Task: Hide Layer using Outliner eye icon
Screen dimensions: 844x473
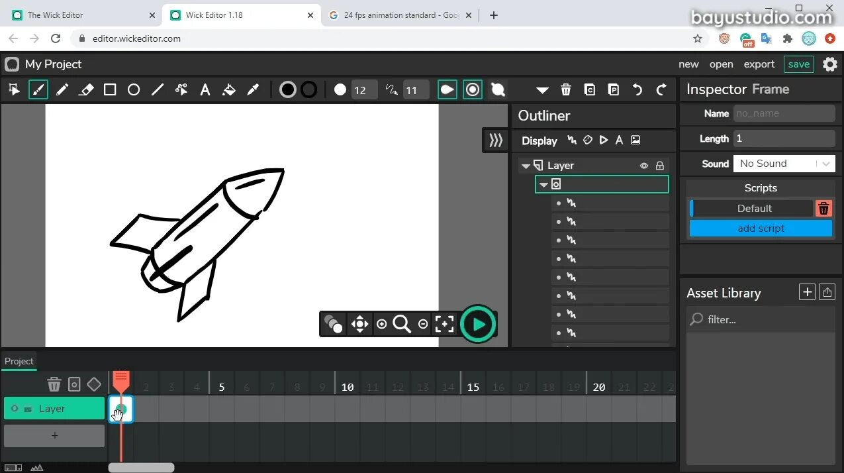Action: click(644, 166)
